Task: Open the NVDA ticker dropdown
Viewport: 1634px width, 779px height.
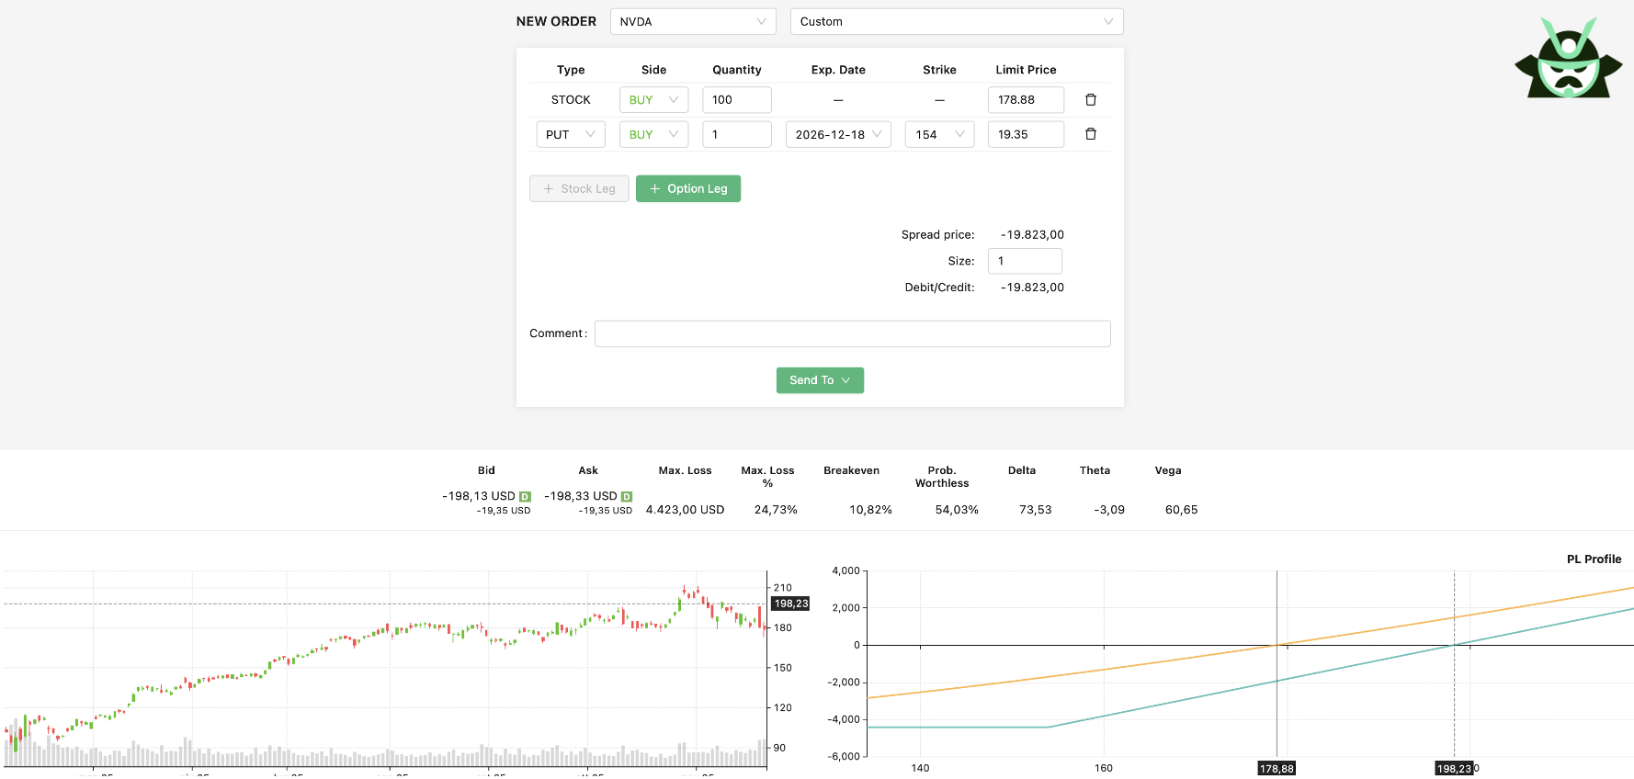Action: click(x=692, y=21)
